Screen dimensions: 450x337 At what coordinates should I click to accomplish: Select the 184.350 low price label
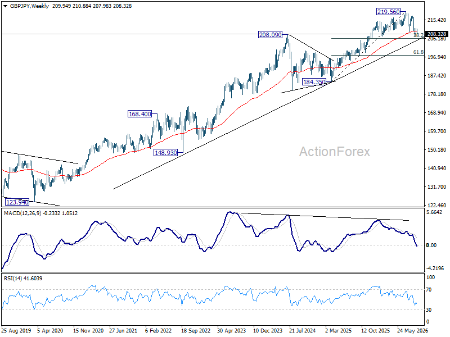pos(314,82)
